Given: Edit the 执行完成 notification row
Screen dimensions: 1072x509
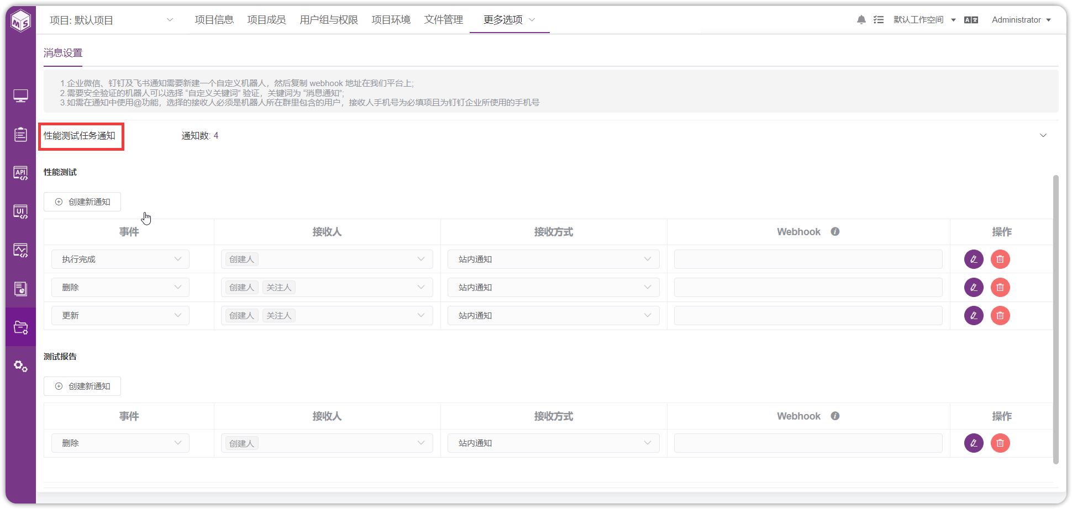Looking at the screenshot, I should [974, 259].
